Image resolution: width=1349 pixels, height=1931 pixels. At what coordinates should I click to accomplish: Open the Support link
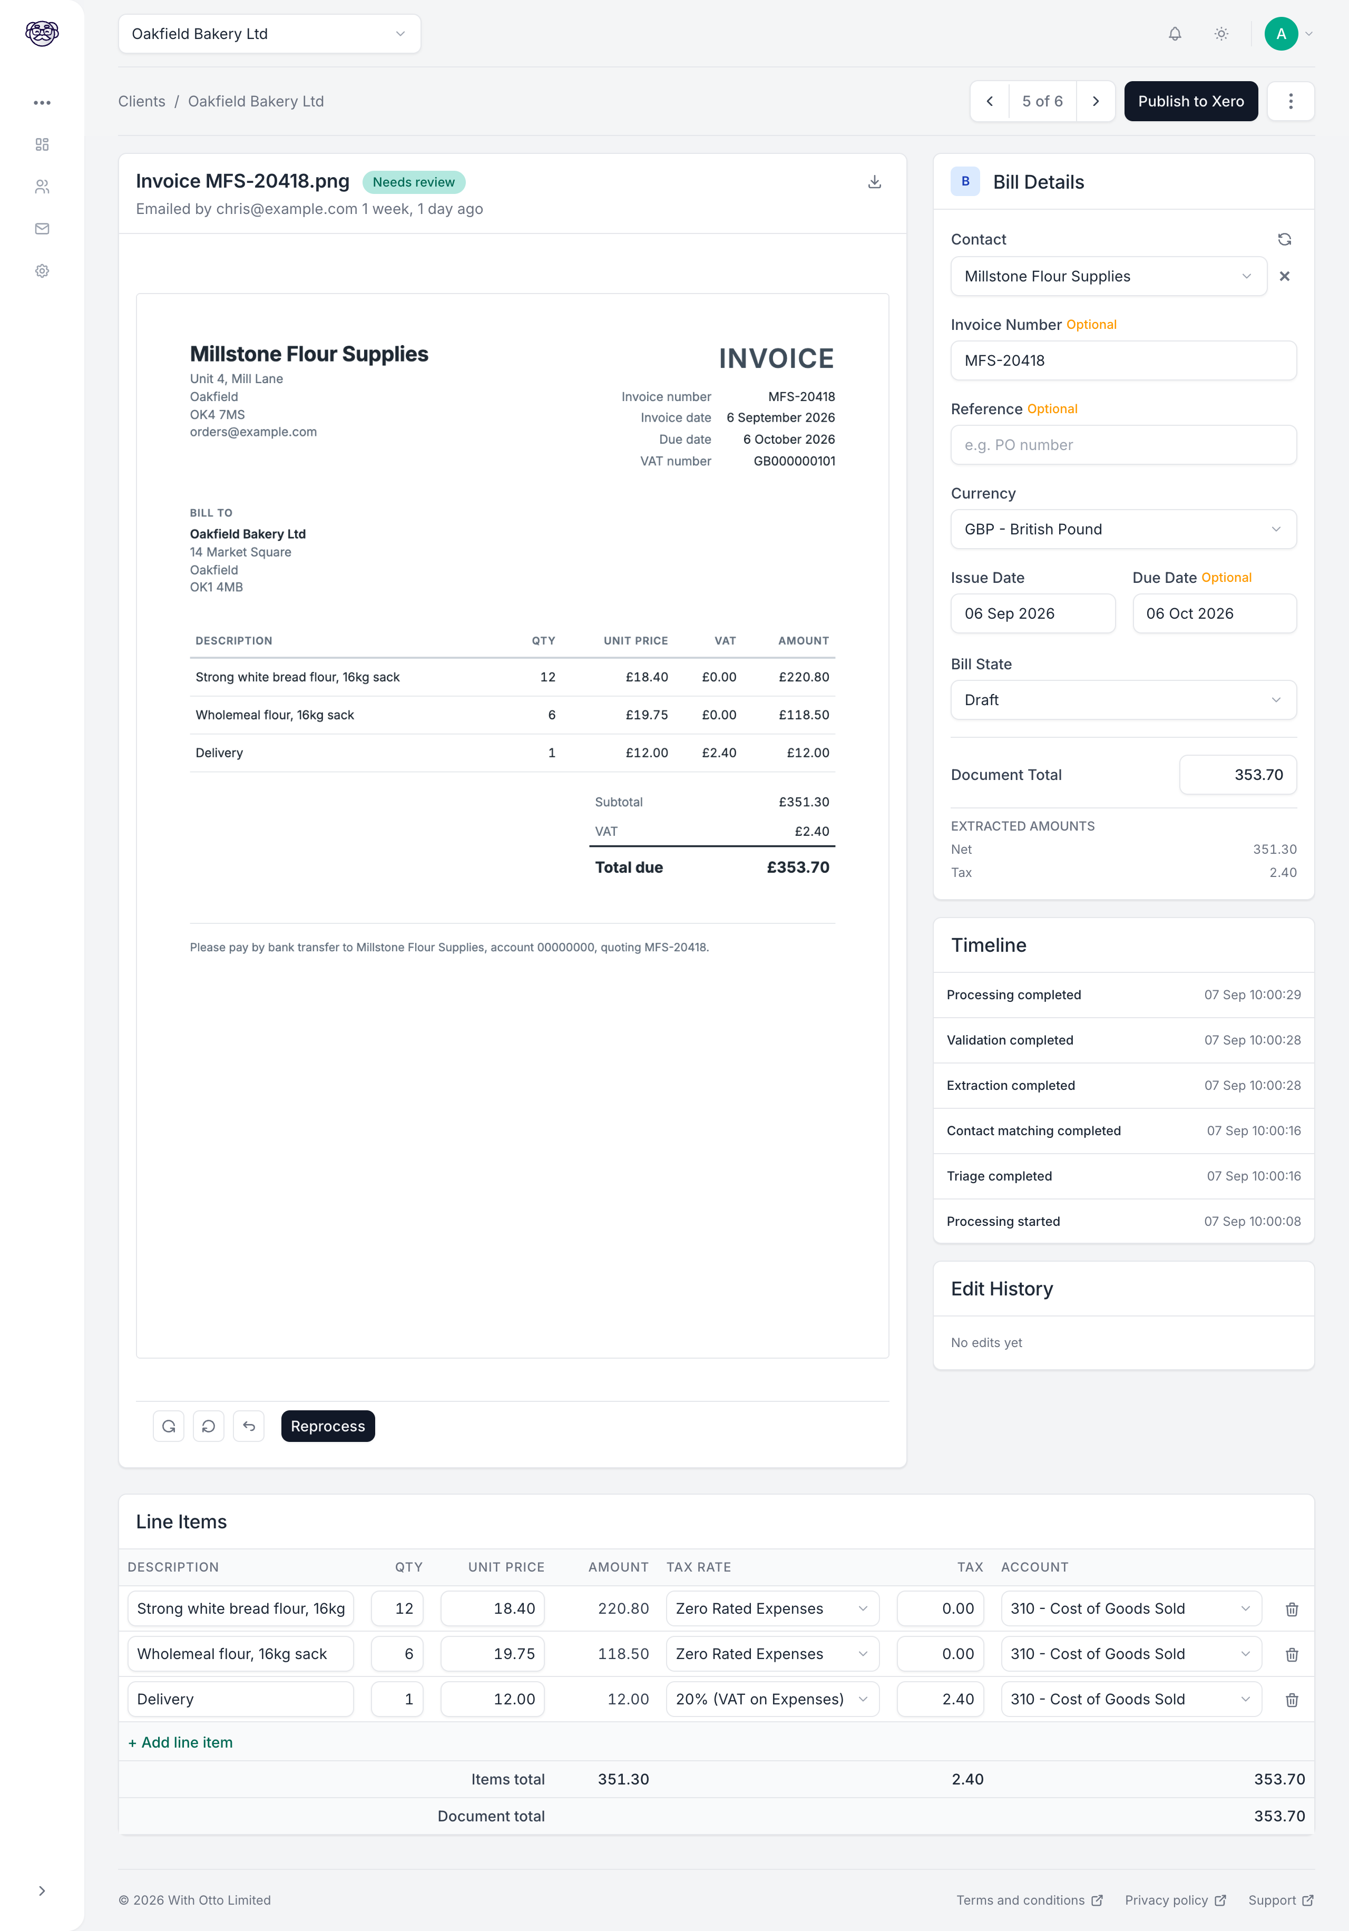coord(1280,1901)
